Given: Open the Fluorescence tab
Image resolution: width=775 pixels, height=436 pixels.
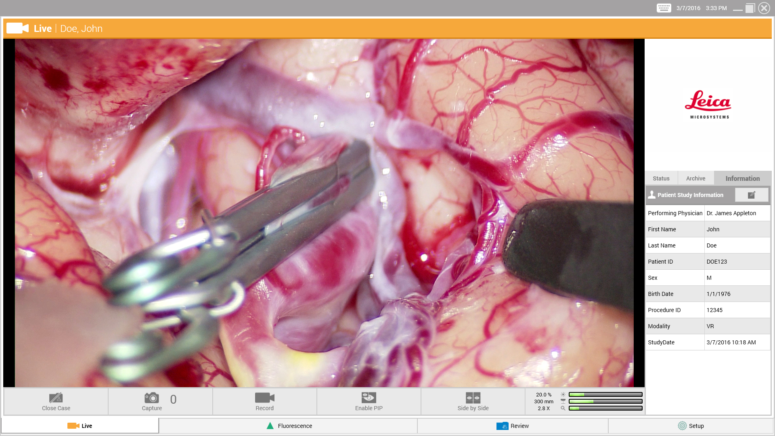Looking at the screenshot, I should tap(288, 426).
